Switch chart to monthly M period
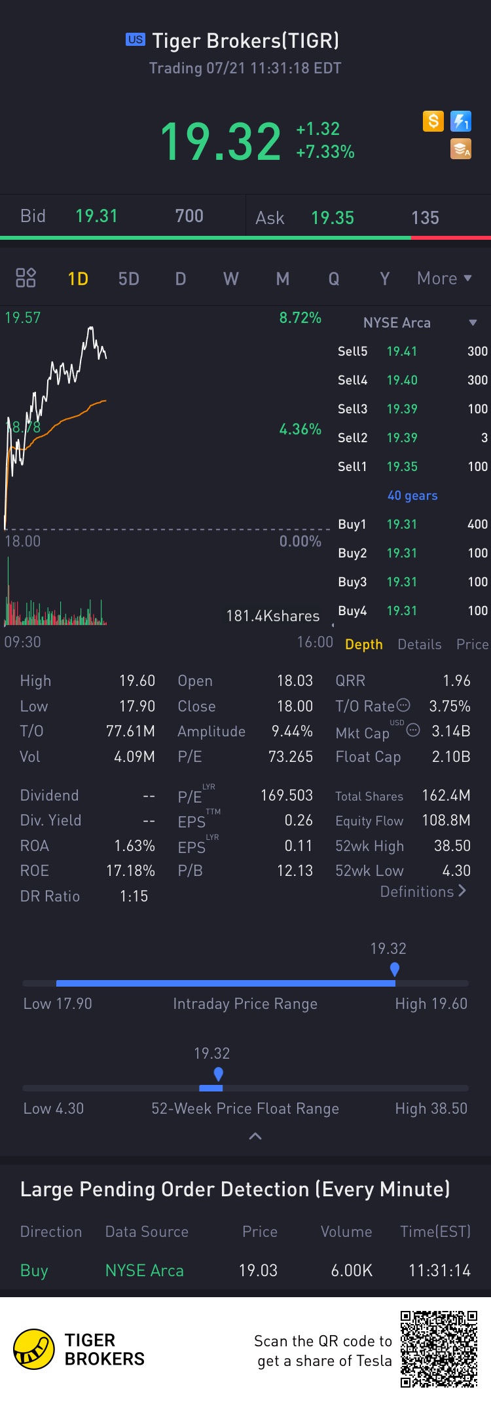The width and height of the screenshot is (491, 1402). [283, 279]
